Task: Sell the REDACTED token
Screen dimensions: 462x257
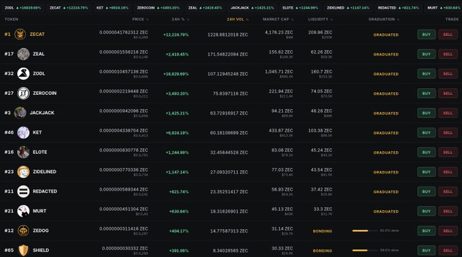Action: 448,191
